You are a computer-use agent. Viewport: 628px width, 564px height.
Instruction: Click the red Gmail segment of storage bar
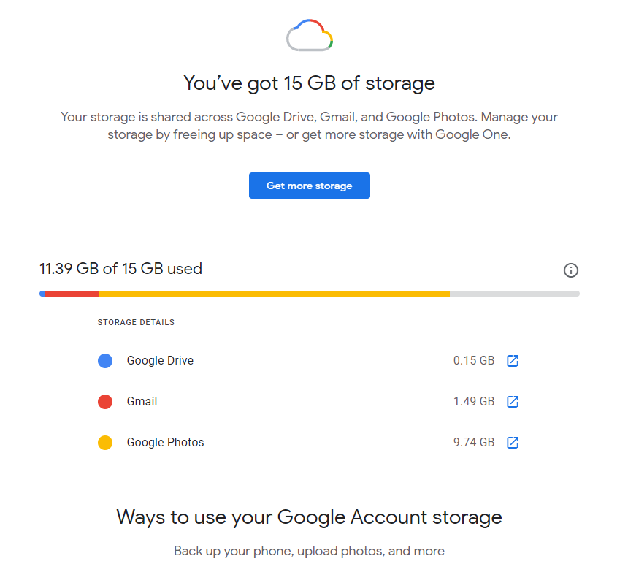point(72,294)
